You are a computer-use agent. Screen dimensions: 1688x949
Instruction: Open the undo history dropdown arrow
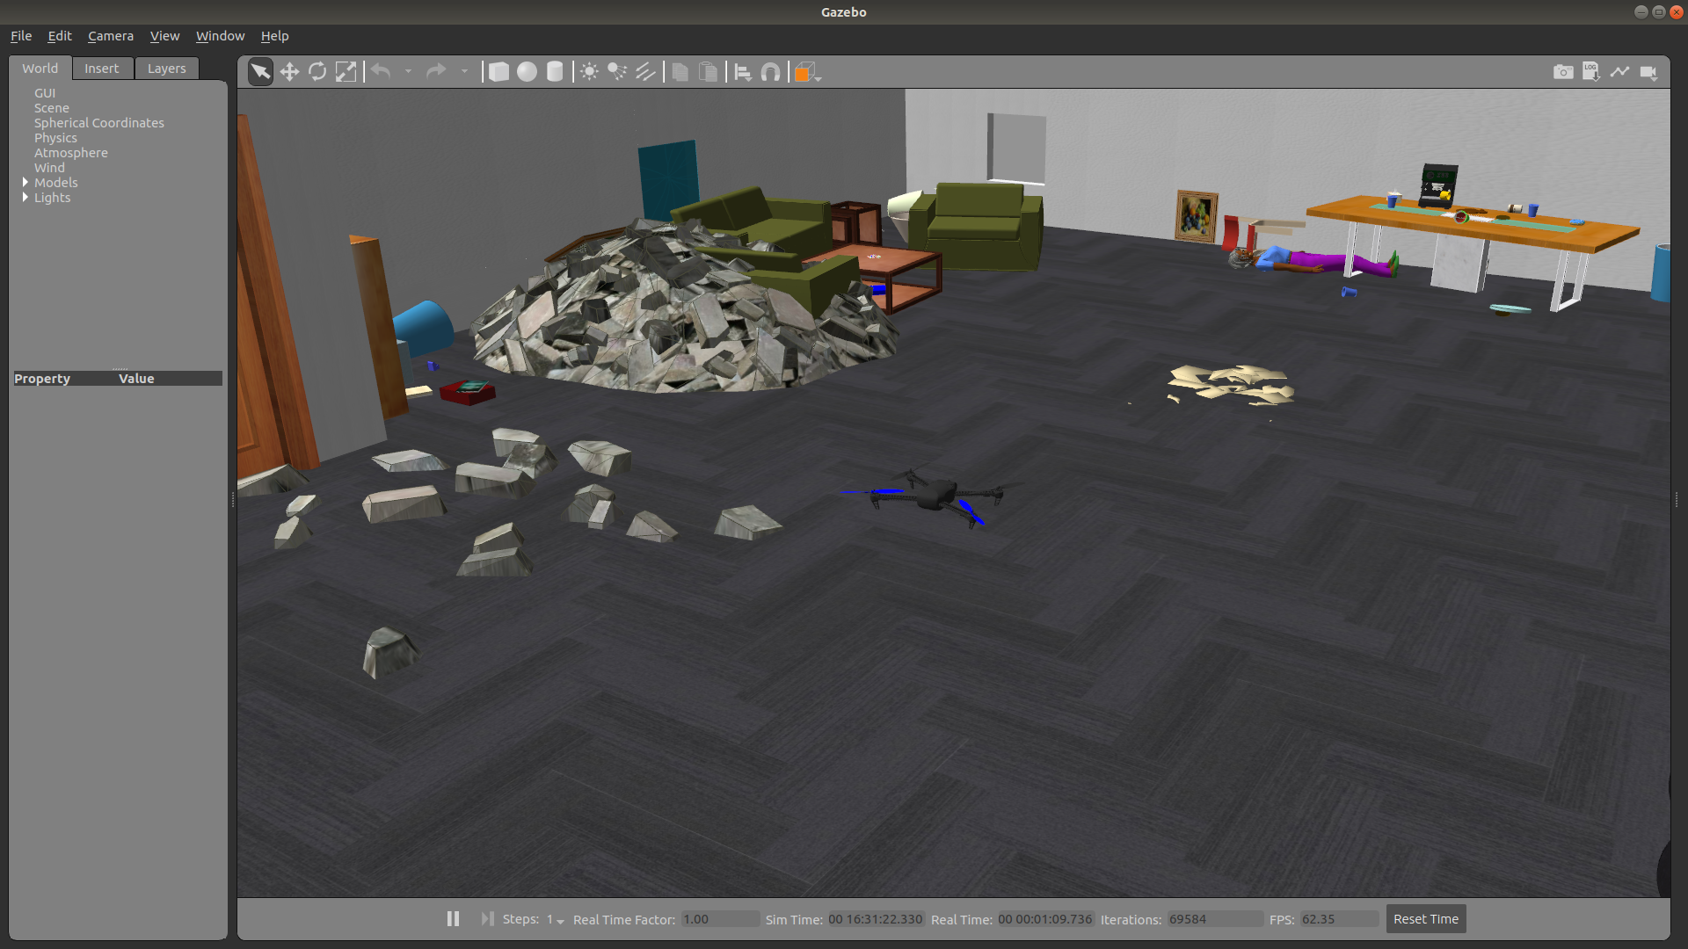tap(408, 72)
